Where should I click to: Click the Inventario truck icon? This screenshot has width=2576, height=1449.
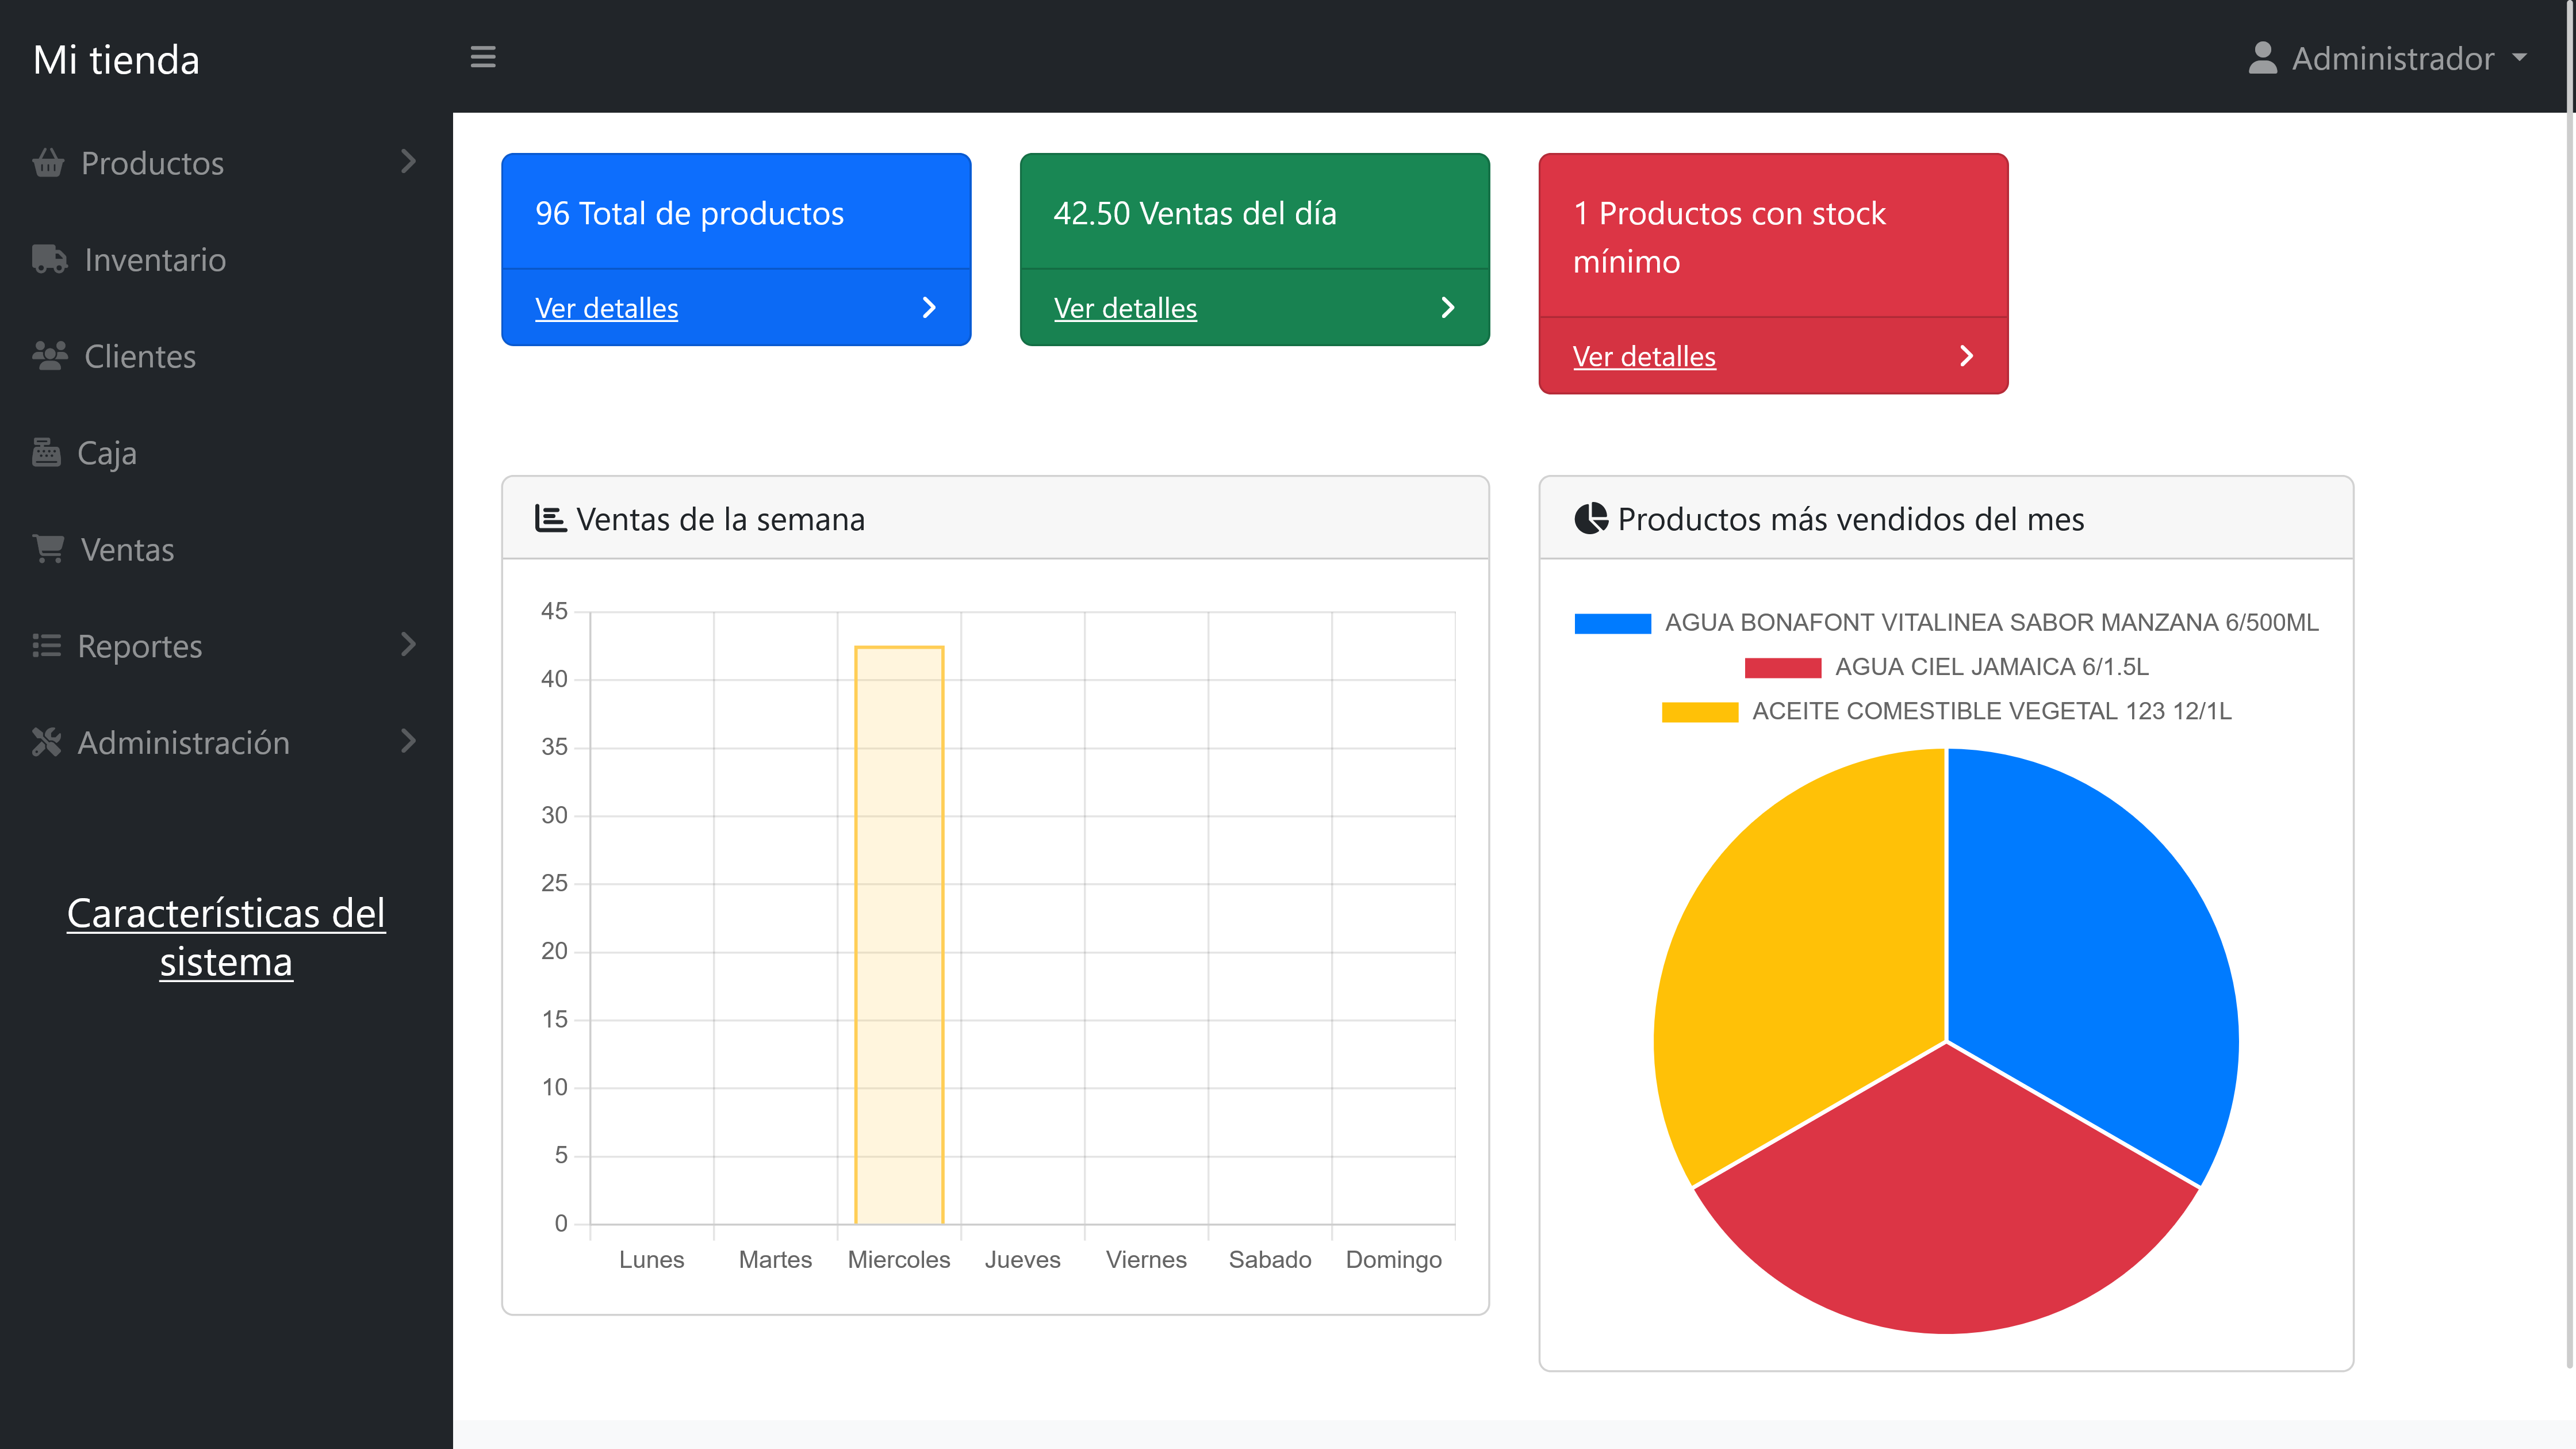tap(49, 259)
